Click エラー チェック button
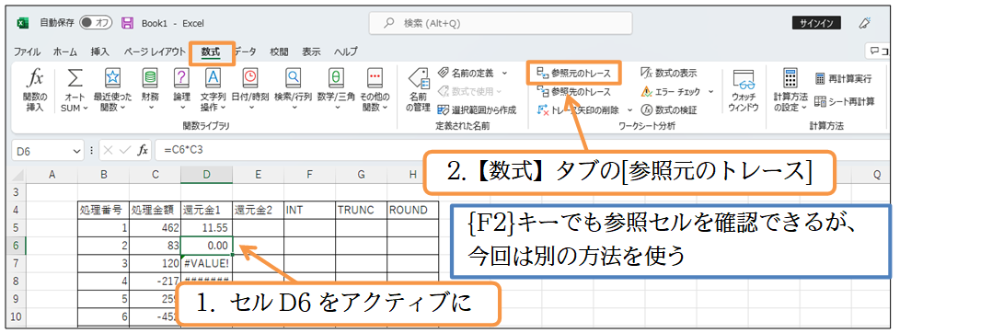The width and height of the screenshot is (992, 333). point(671,92)
